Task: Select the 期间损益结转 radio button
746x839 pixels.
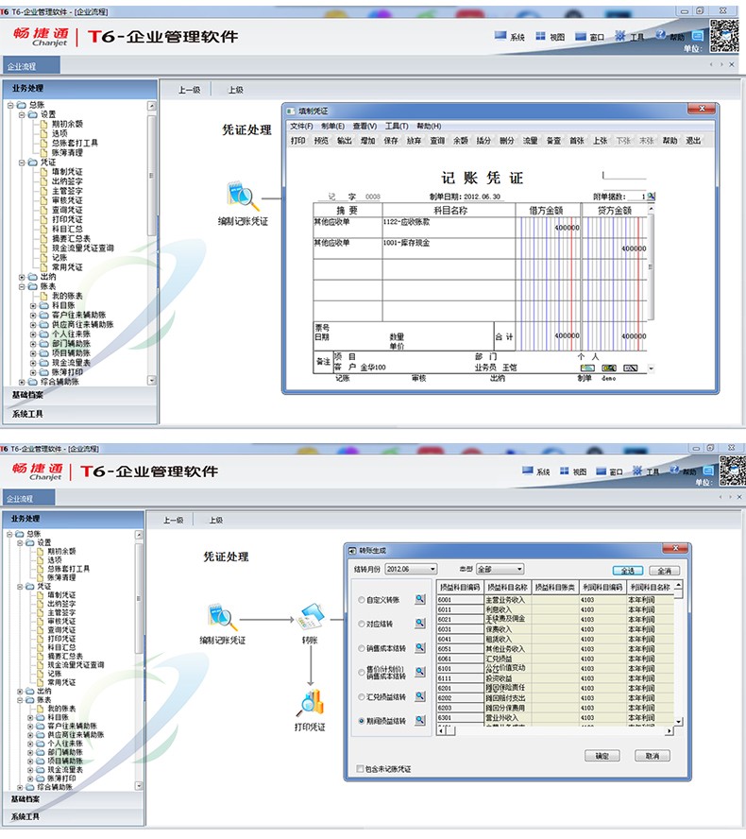Action: [x=362, y=721]
